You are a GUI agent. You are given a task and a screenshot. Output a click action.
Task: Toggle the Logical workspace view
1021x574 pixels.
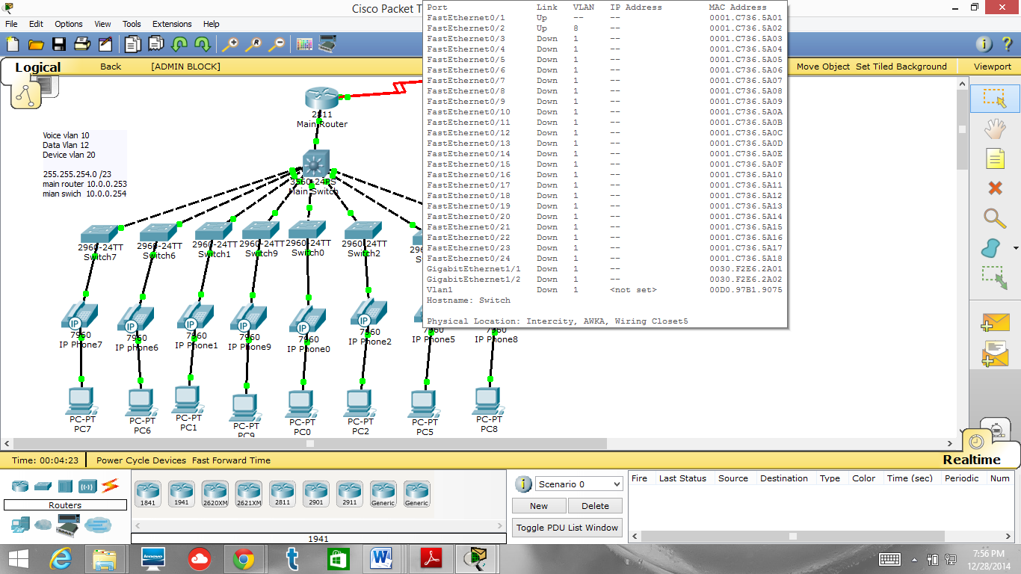tap(37, 67)
